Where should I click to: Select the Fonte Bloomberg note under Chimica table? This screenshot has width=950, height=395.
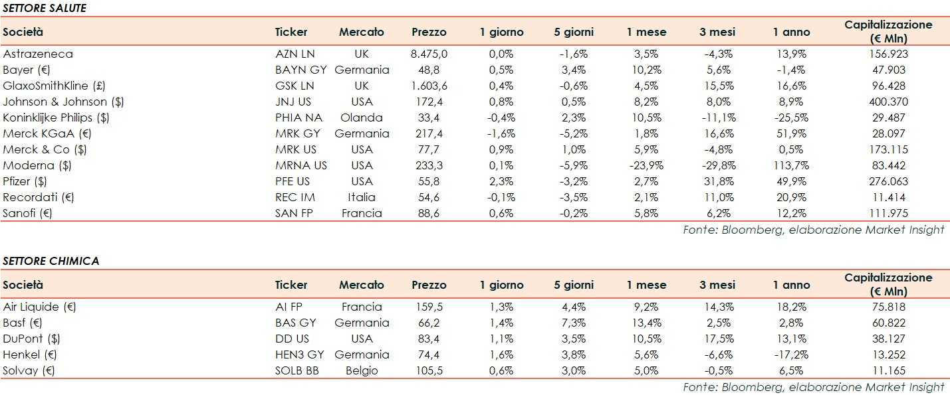point(813,386)
